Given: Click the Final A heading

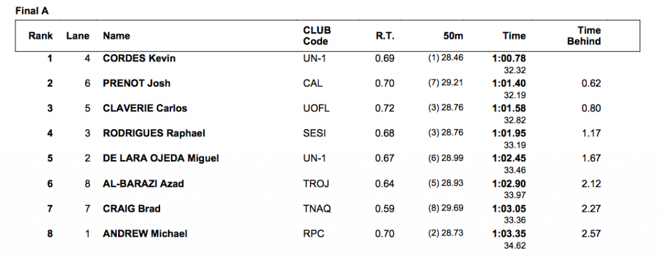Looking at the screenshot, I should pyautogui.click(x=32, y=12).
